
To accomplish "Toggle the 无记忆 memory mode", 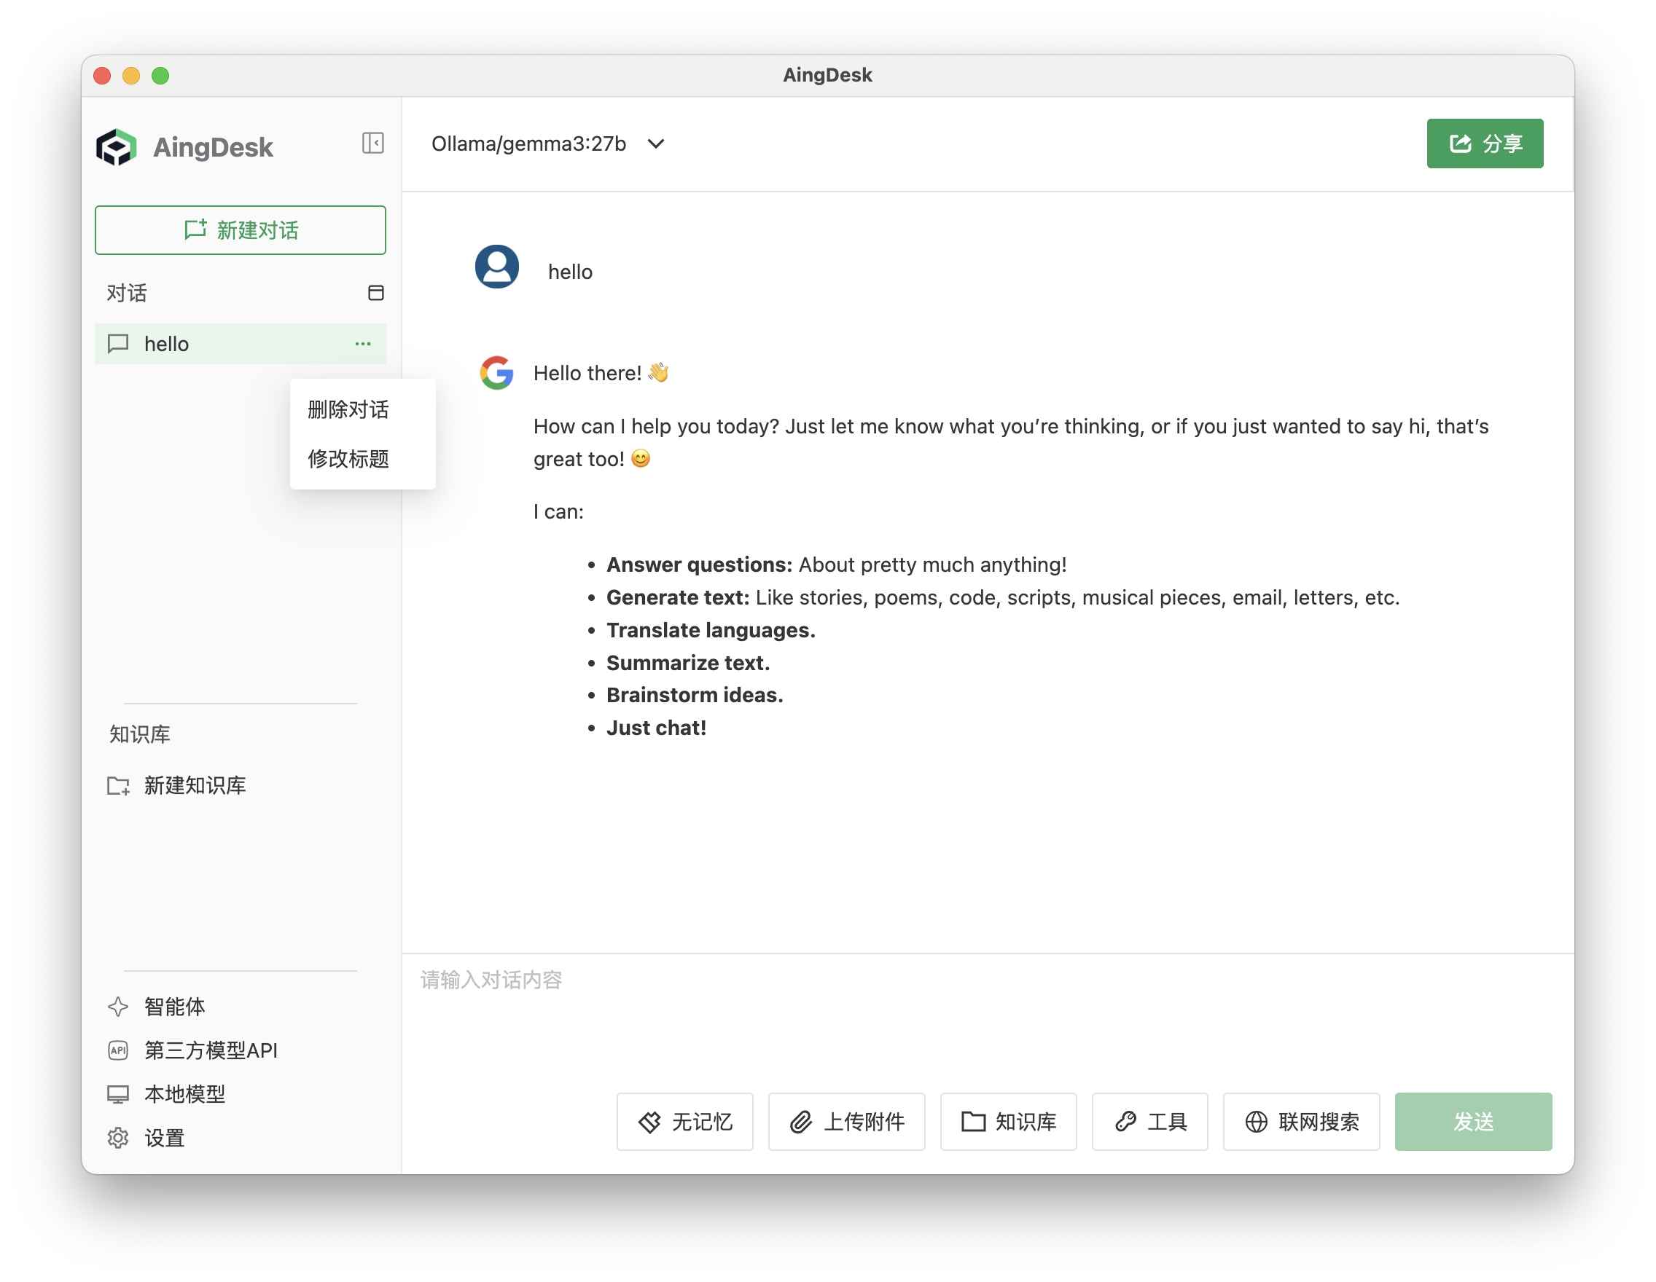I will point(684,1121).
